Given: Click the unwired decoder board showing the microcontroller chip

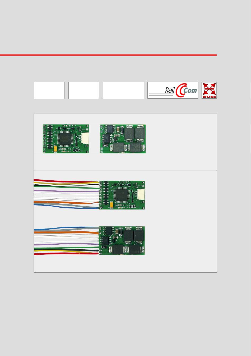Looking at the screenshot, I should coord(66,139).
